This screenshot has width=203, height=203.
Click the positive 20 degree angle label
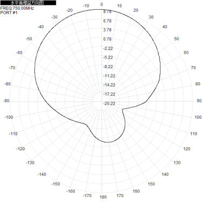[136, 10]
